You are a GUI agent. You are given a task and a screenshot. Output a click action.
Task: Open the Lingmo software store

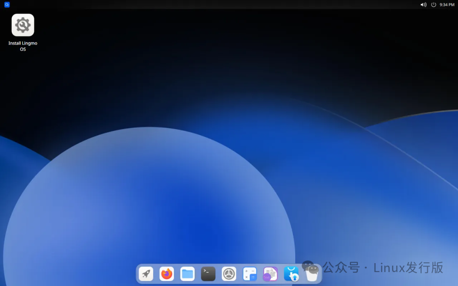click(x=291, y=273)
